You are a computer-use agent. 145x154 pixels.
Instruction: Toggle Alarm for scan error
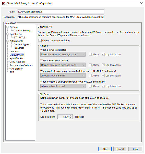[x=90, y=65]
